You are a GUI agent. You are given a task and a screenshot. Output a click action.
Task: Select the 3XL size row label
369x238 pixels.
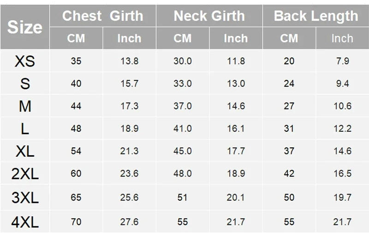coord(25,198)
